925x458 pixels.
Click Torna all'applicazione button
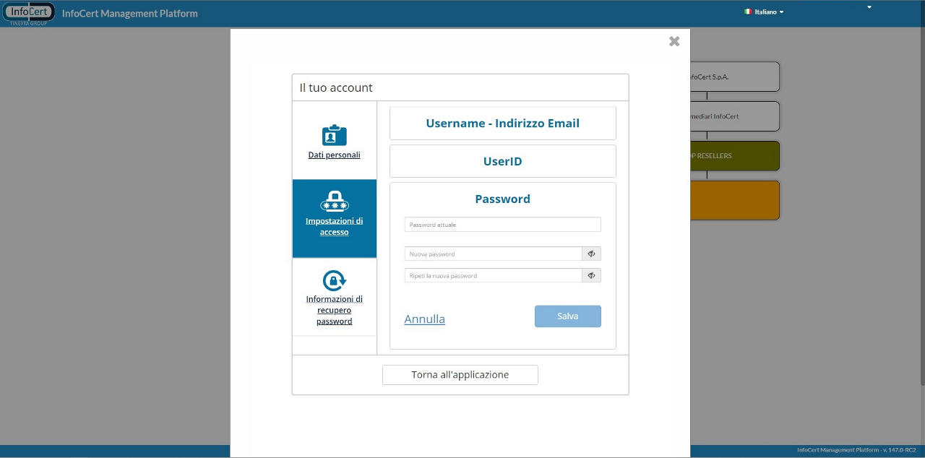click(x=460, y=375)
